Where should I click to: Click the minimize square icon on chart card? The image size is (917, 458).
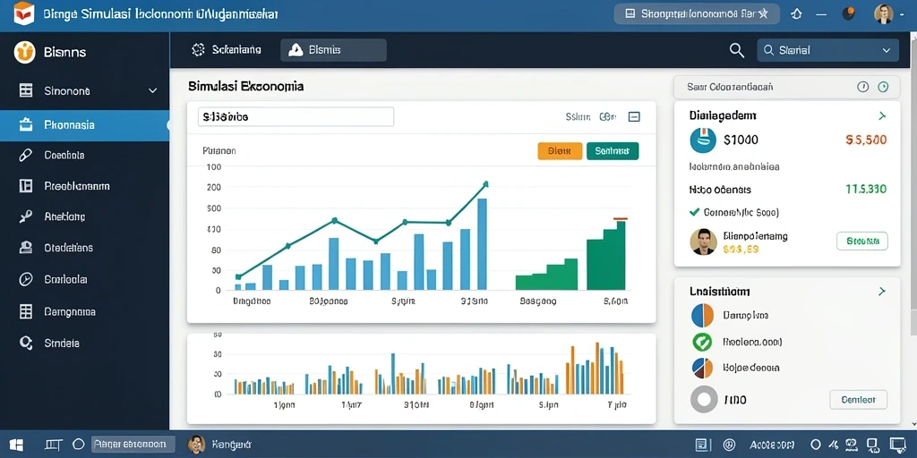coord(634,117)
